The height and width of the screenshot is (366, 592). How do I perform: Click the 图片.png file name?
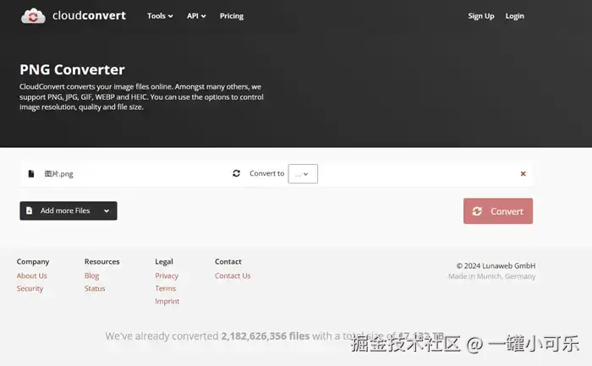coord(58,174)
